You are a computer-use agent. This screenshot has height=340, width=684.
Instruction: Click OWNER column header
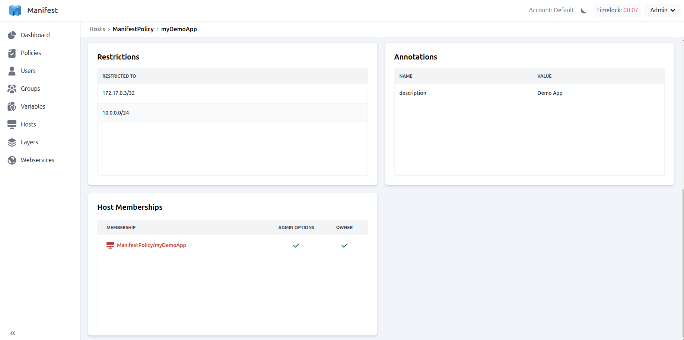344,228
